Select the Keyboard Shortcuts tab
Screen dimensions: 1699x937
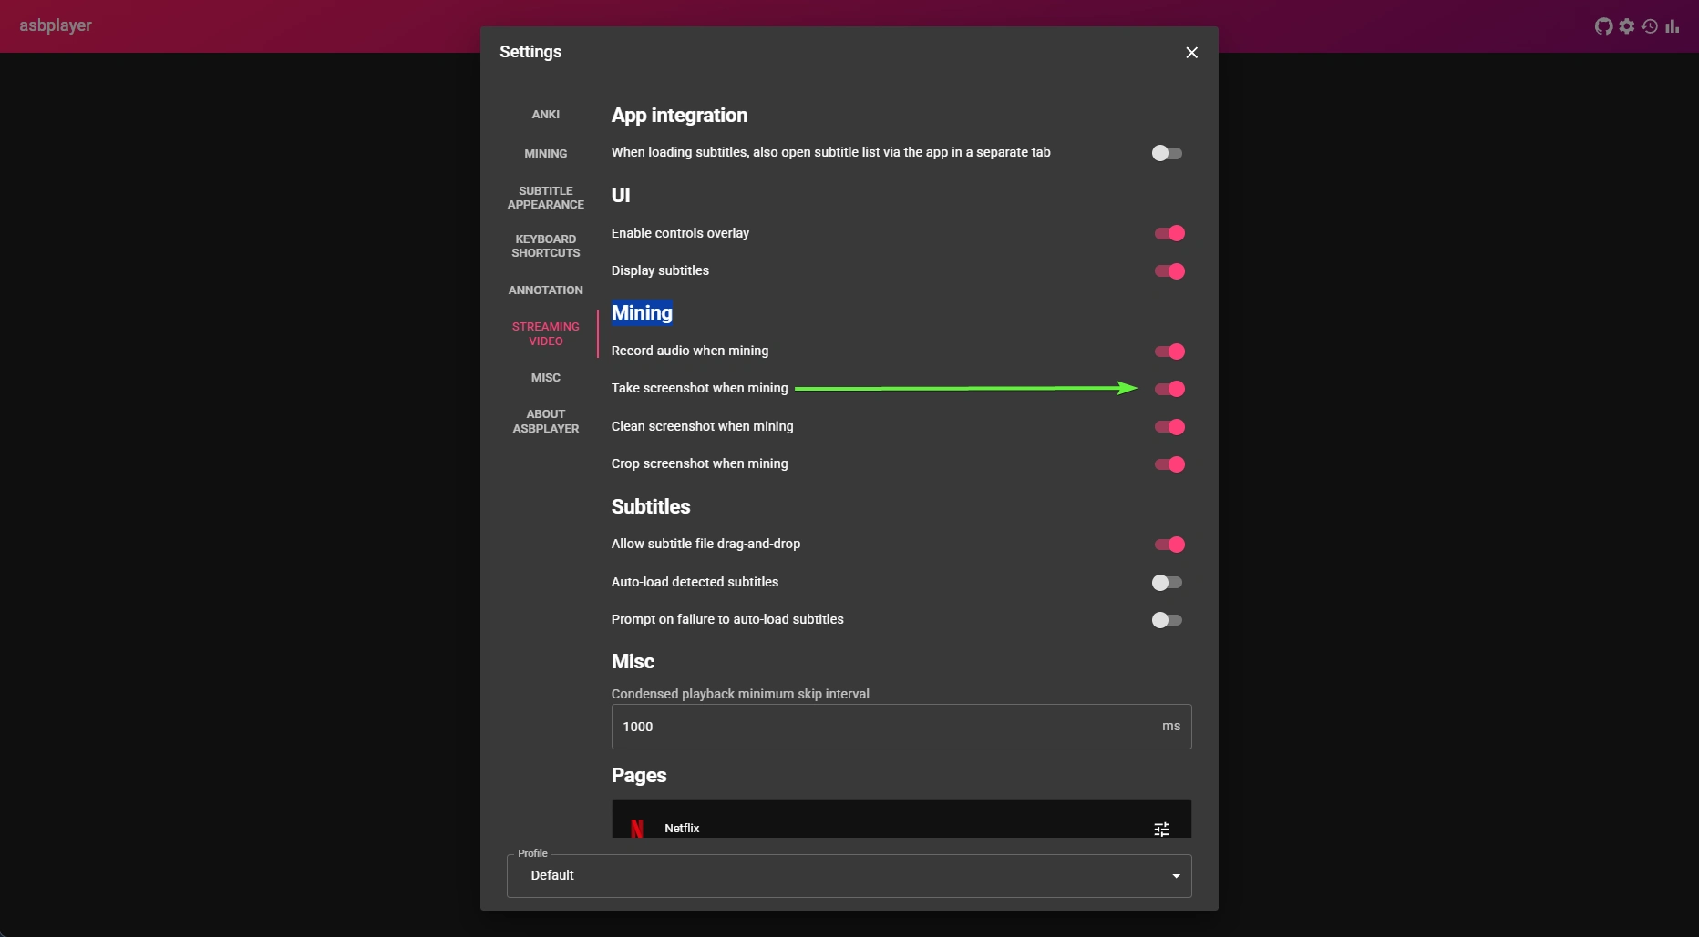(546, 246)
